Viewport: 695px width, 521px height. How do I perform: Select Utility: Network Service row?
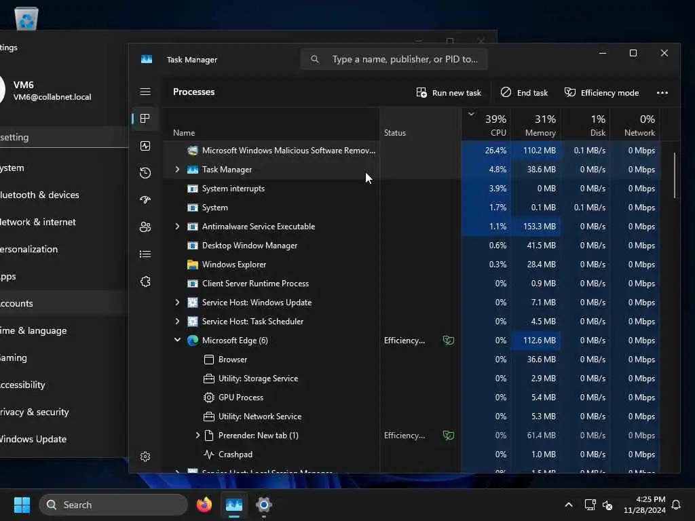click(x=412, y=417)
